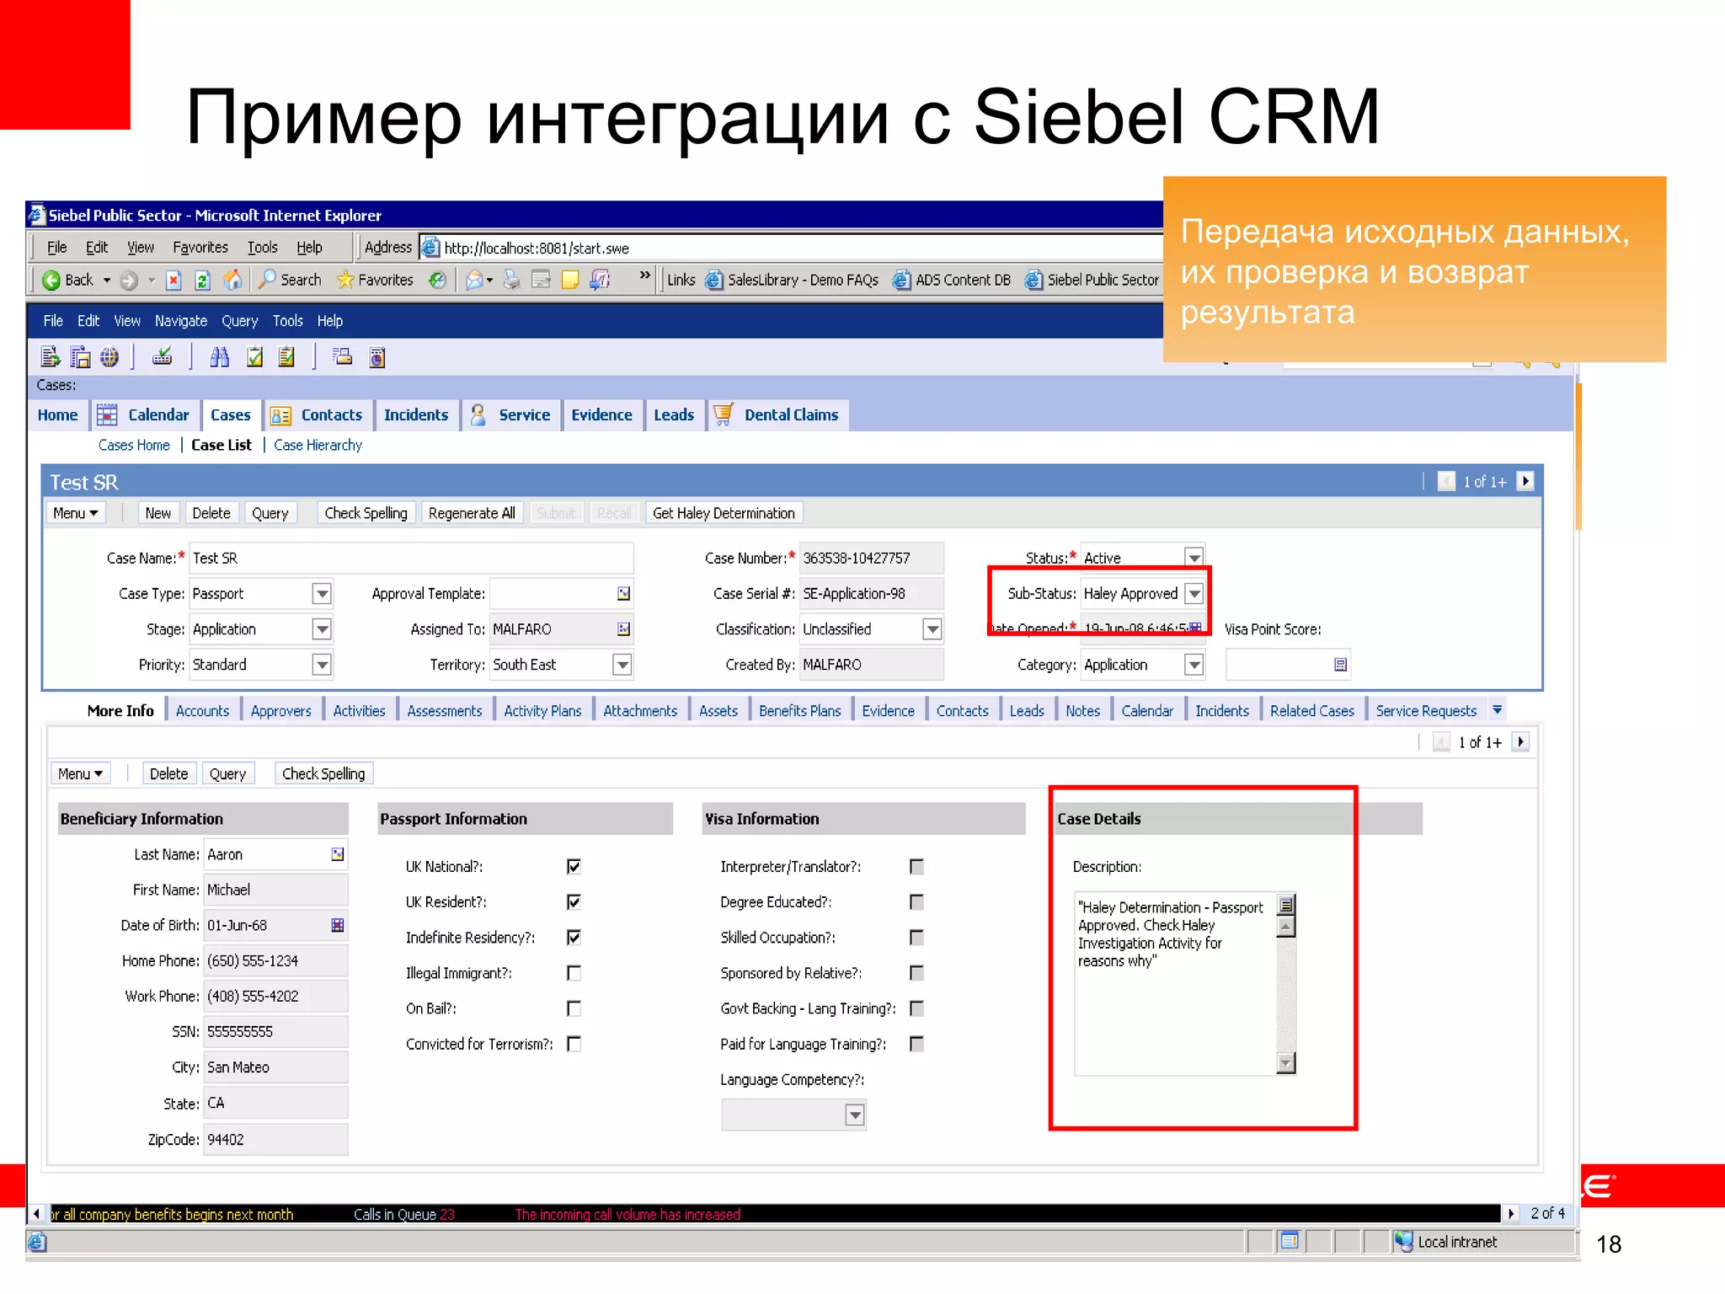The width and height of the screenshot is (1725, 1294).
Task: Click New button in Test SR
Action: (x=158, y=513)
